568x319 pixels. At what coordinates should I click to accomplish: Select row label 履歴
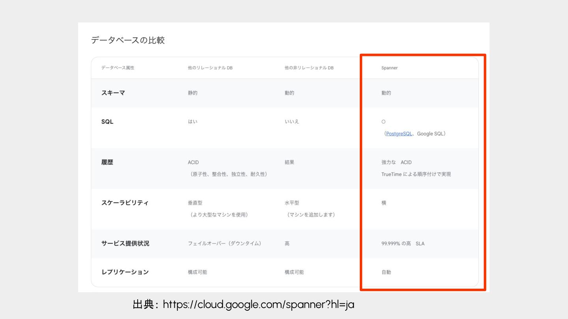107,162
